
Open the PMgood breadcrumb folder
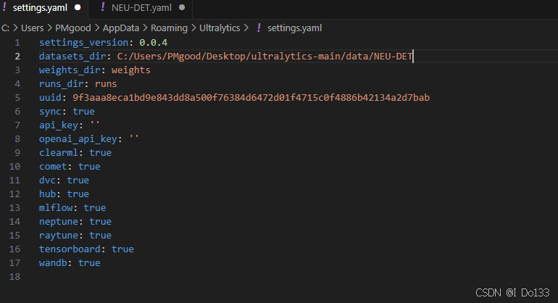click(73, 28)
